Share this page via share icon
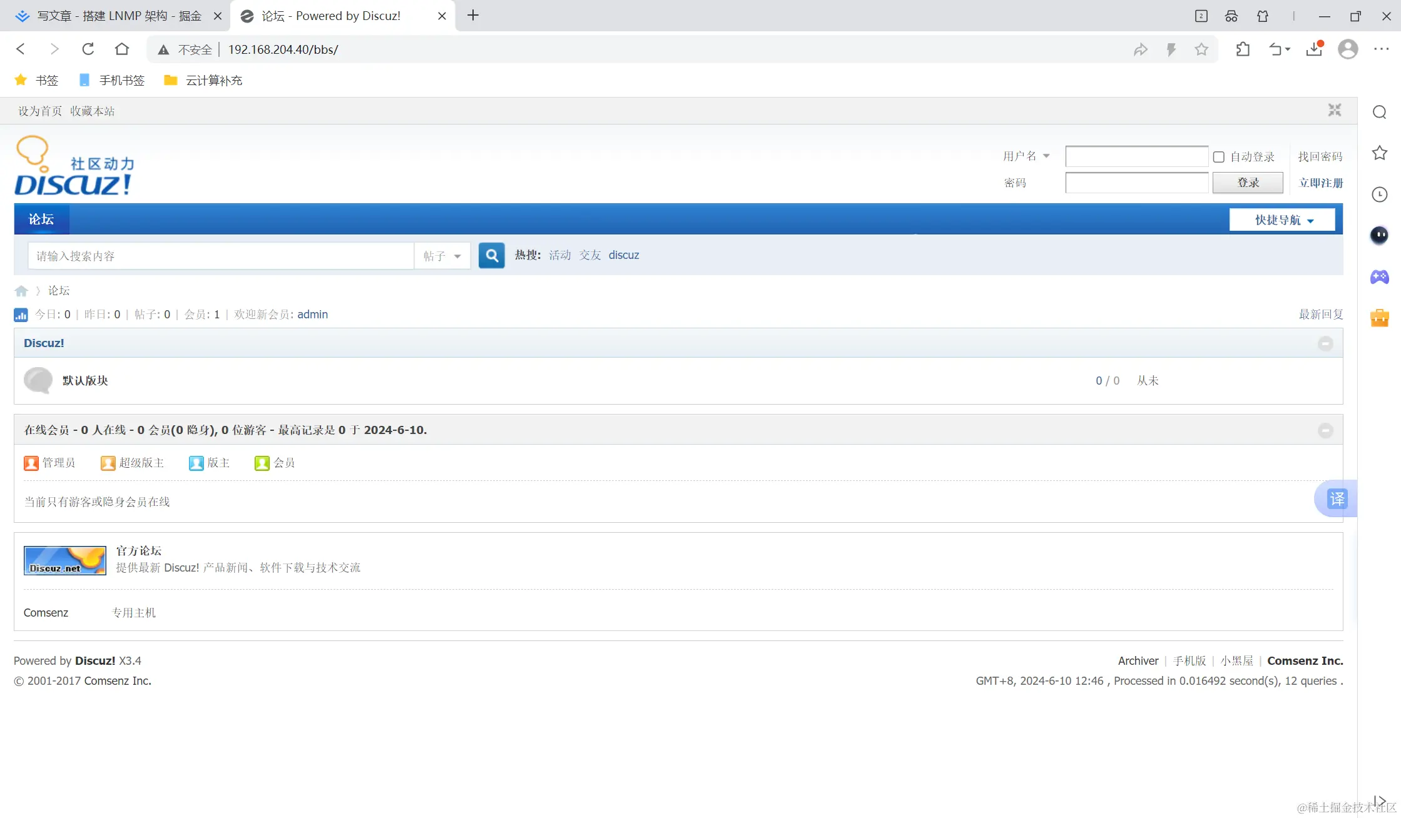This screenshot has height=818, width=1401. pyautogui.click(x=1141, y=50)
